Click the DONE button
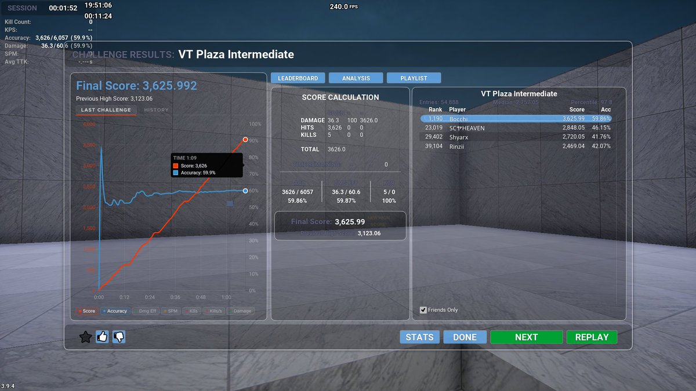Viewport: 696px width, 391px height. click(x=465, y=337)
